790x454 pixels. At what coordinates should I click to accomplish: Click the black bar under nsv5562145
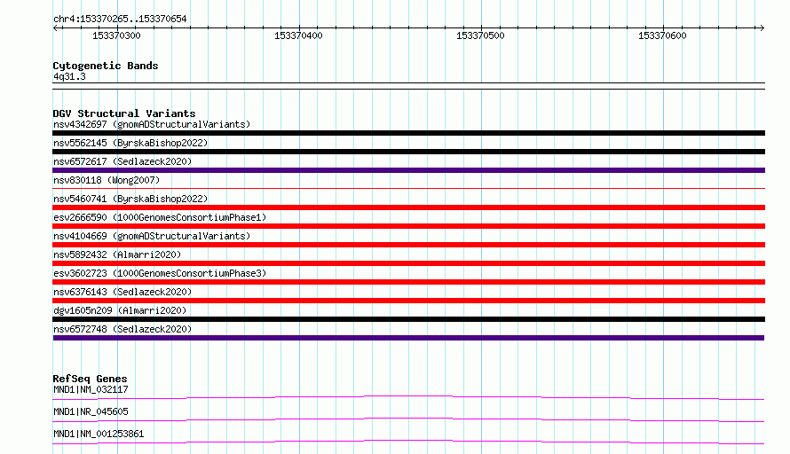tap(408, 152)
